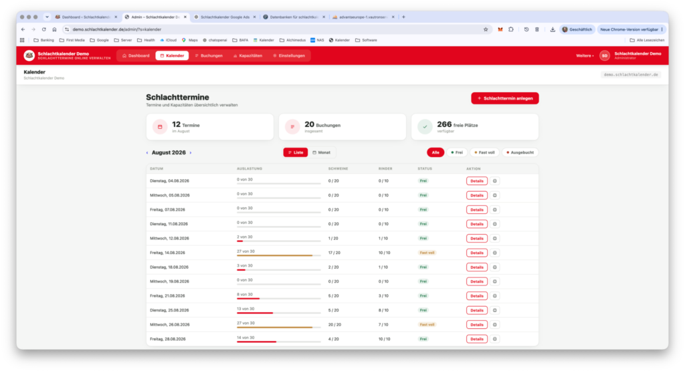Open the Buchungen navigation item

point(209,55)
